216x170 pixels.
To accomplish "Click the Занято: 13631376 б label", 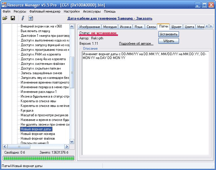I will tap(54, 152).
